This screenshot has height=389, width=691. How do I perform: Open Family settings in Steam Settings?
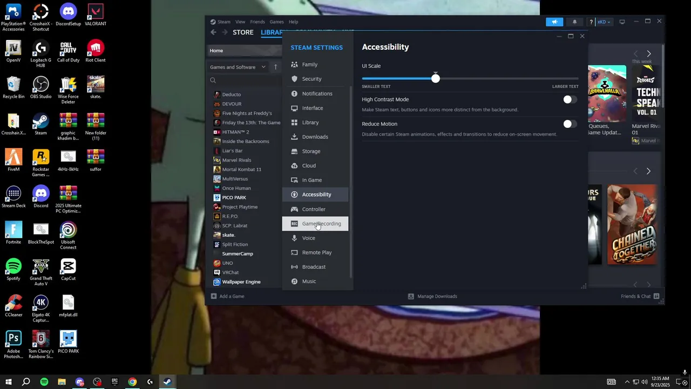(315, 64)
